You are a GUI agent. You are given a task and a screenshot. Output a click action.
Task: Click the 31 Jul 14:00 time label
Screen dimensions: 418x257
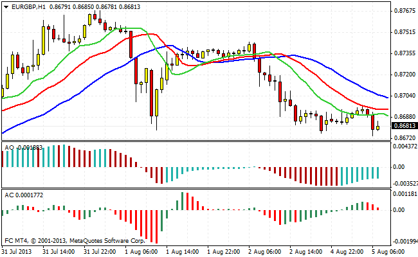point(59,252)
